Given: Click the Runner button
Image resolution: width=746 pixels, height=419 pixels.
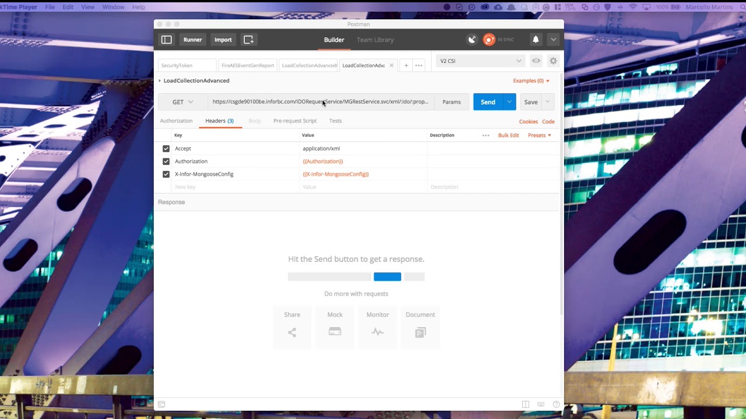Looking at the screenshot, I should 192,40.
